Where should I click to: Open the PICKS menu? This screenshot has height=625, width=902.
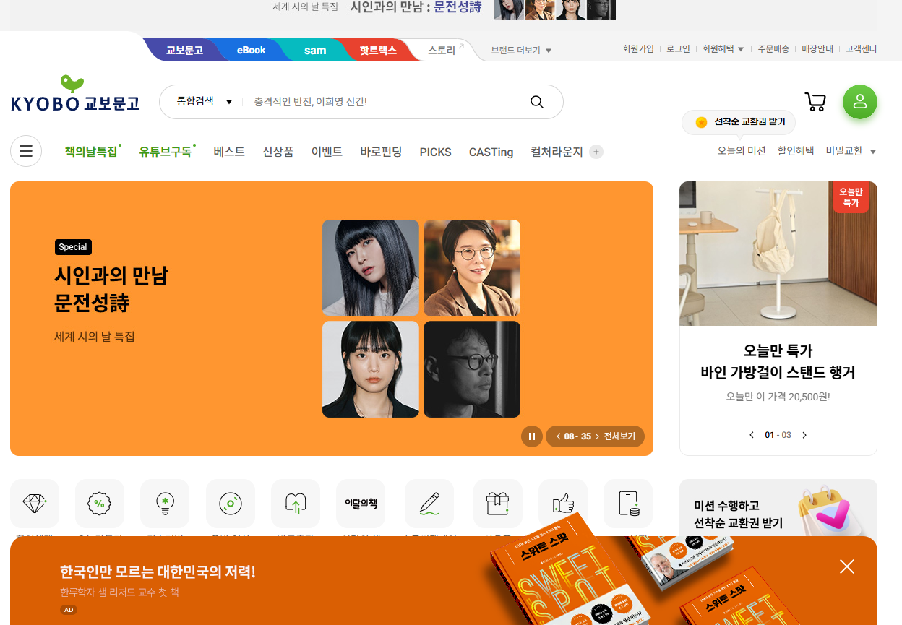[x=436, y=152]
